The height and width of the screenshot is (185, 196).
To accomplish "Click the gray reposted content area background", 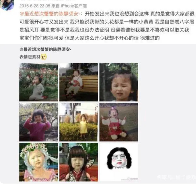I will tap(167, 113).
